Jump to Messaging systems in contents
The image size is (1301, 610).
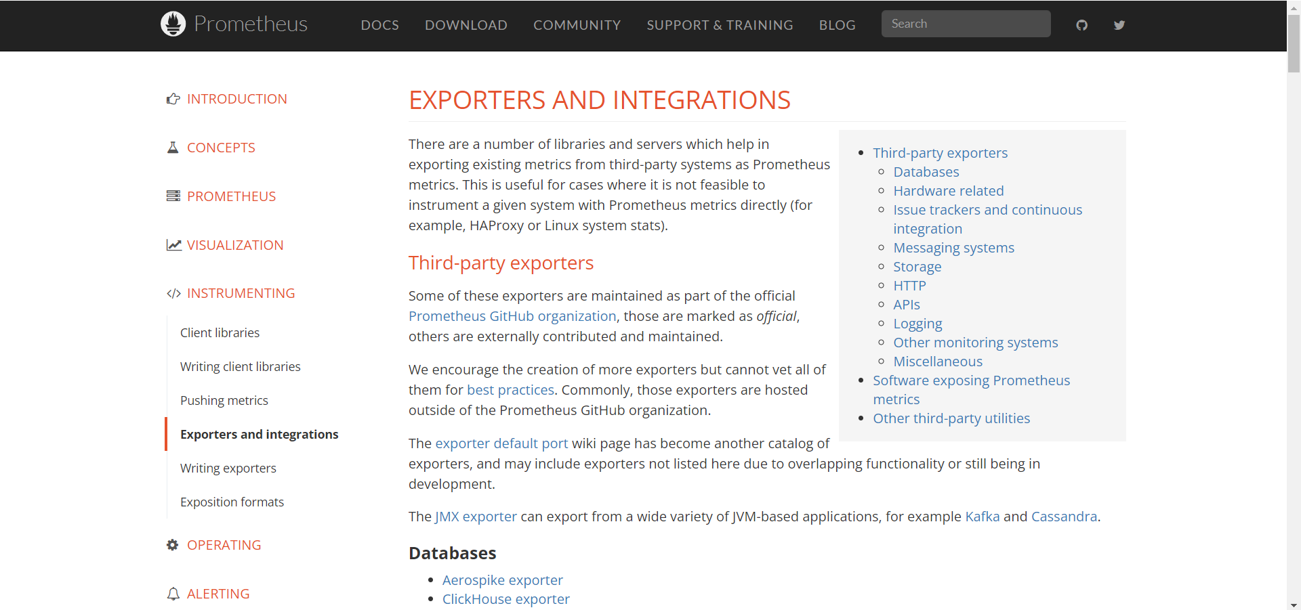(x=953, y=248)
